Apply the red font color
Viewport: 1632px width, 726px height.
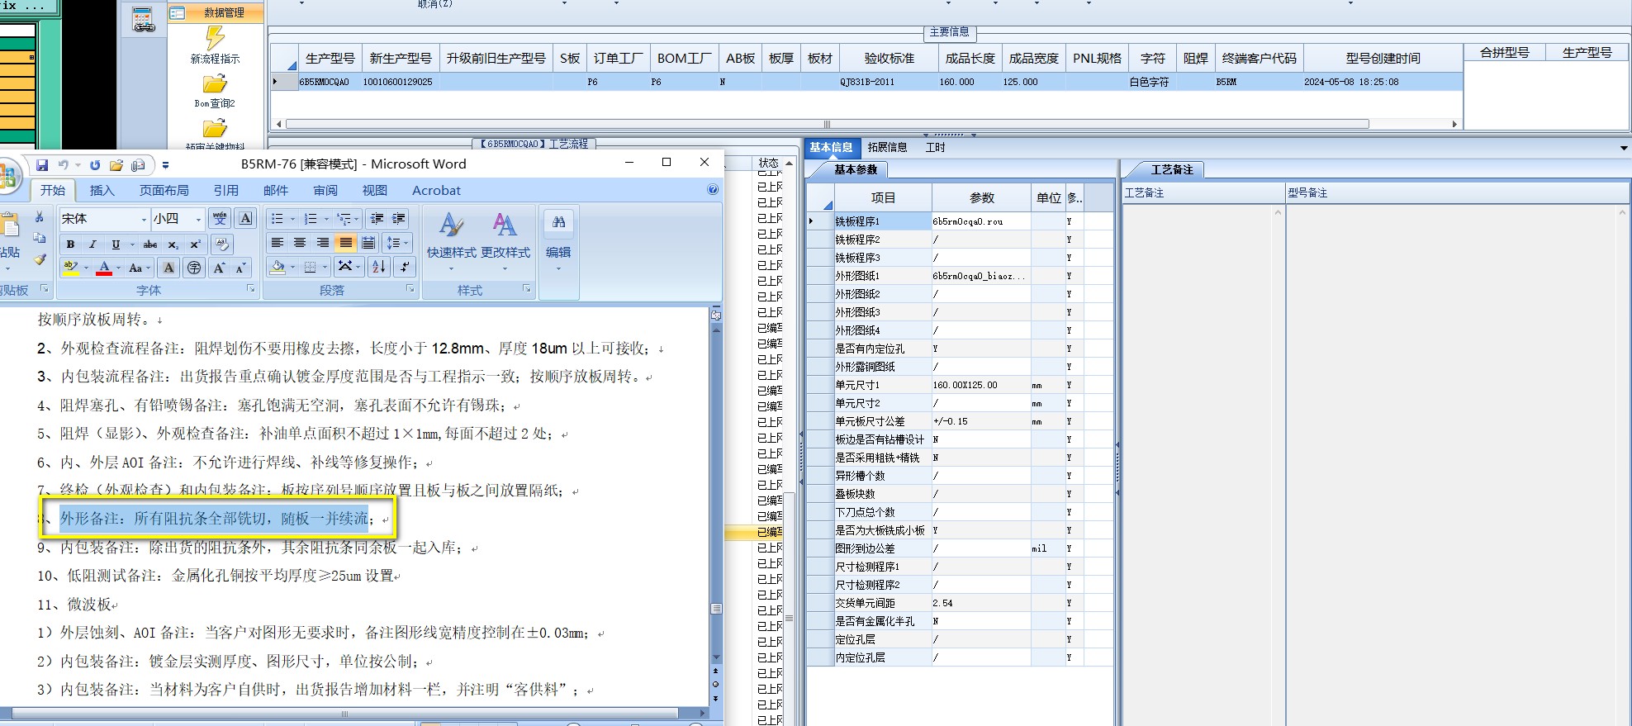coord(104,268)
